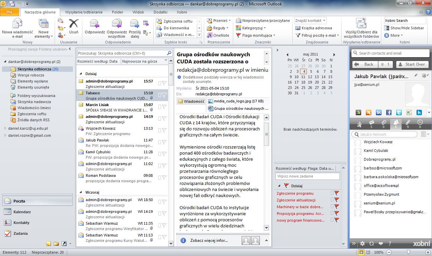Open Xobni help question mark
Image resolution: width=432 pixels, height=256 pixels.
[390, 244]
